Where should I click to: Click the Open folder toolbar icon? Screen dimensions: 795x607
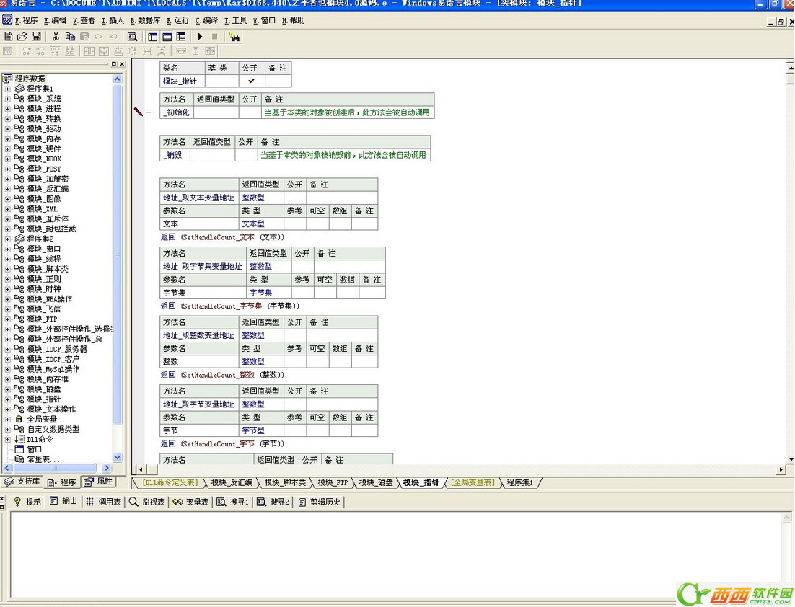pos(22,36)
